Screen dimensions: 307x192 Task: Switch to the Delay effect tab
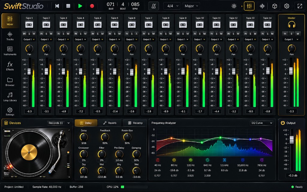[86, 123]
